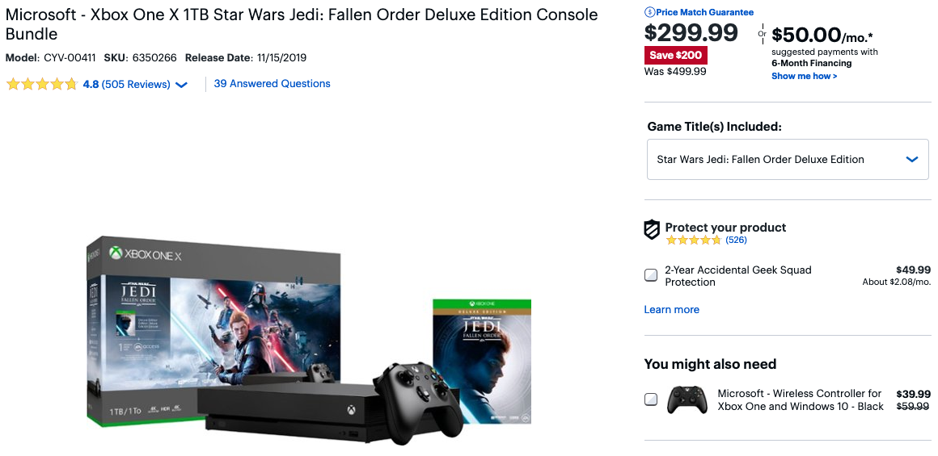
Task: Click the Save $200 red badge
Action: click(676, 55)
